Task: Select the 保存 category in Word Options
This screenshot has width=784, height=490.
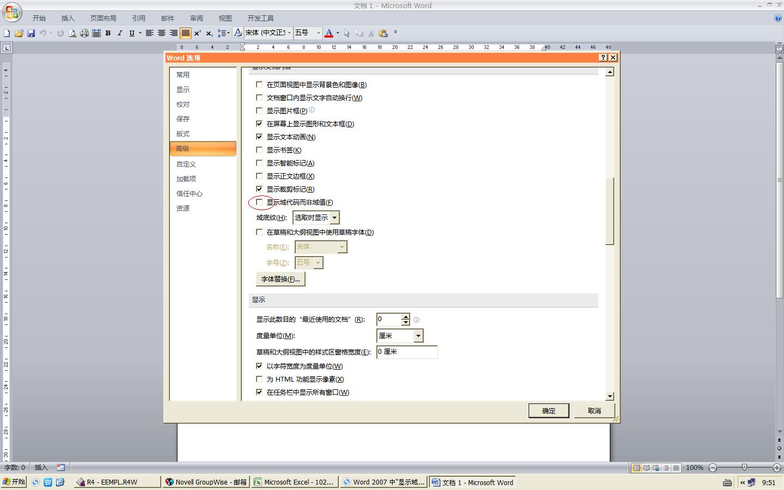Action: click(x=183, y=119)
